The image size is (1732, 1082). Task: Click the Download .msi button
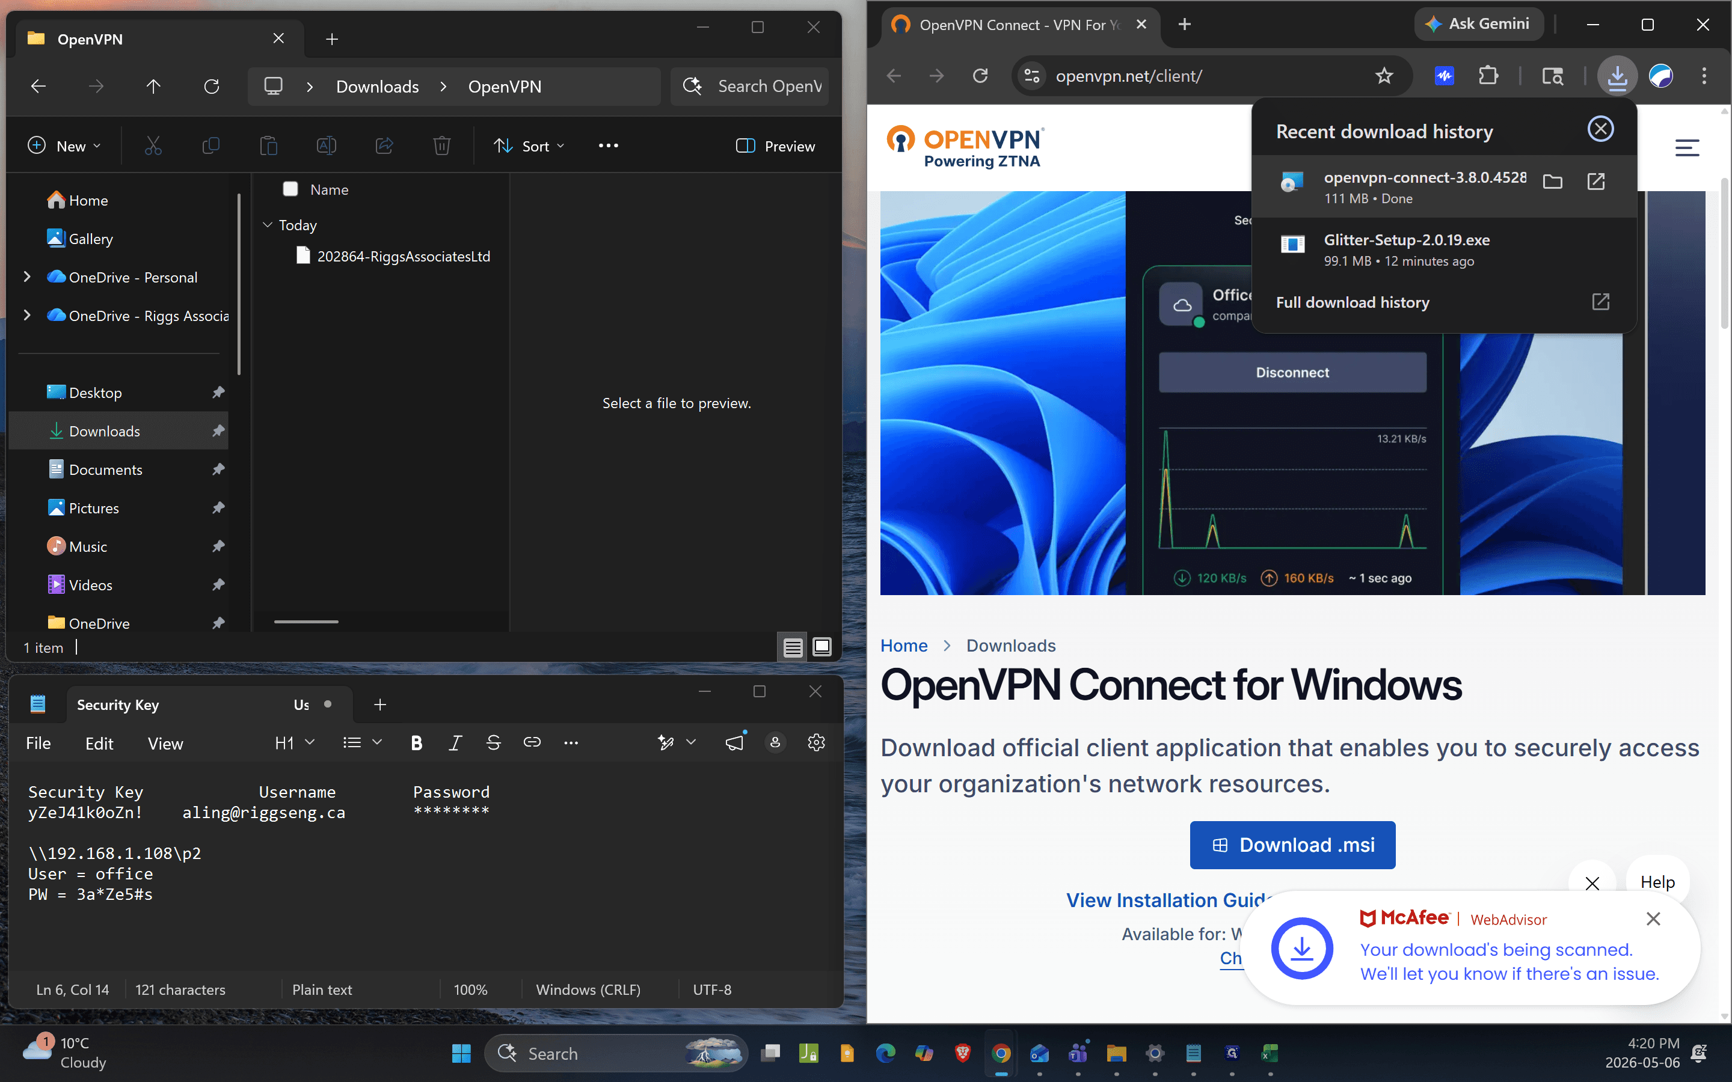pos(1292,845)
